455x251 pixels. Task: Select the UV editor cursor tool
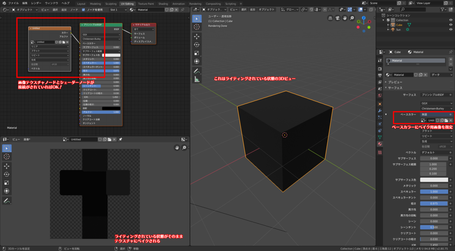pos(6,156)
